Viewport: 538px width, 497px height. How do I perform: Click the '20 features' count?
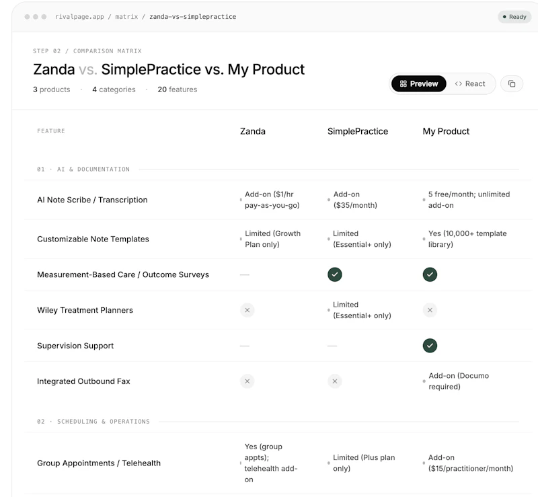pos(178,89)
